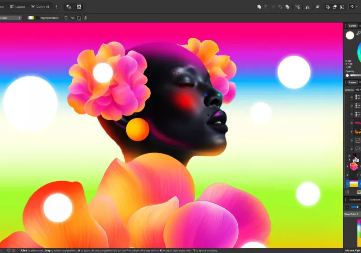Open the Canva AI tab
This screenshot has height=253, width=361.
coord(40,7)
